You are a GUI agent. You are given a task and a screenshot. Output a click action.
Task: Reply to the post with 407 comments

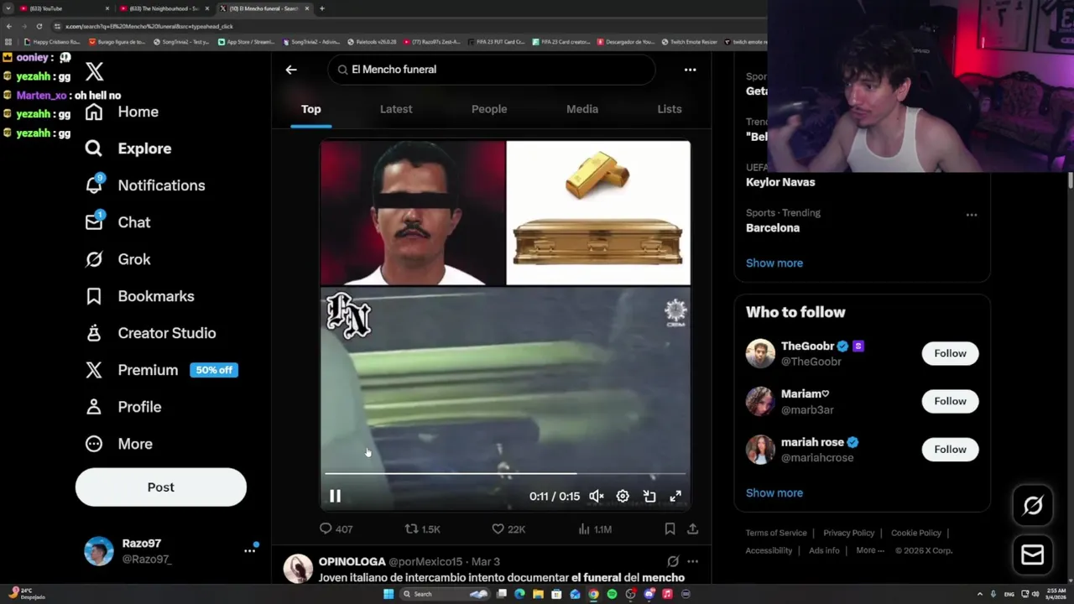[x=336, y=529]
